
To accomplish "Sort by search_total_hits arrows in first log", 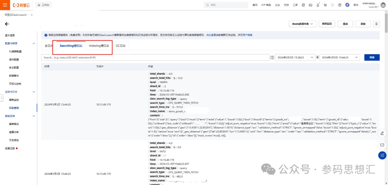I will [x=175, y=78].
